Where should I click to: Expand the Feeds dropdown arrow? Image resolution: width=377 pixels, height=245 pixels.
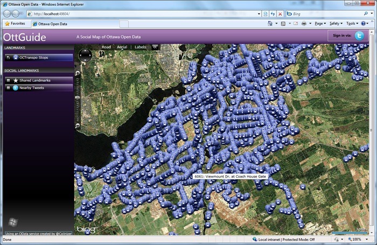(x=290, y=24)
